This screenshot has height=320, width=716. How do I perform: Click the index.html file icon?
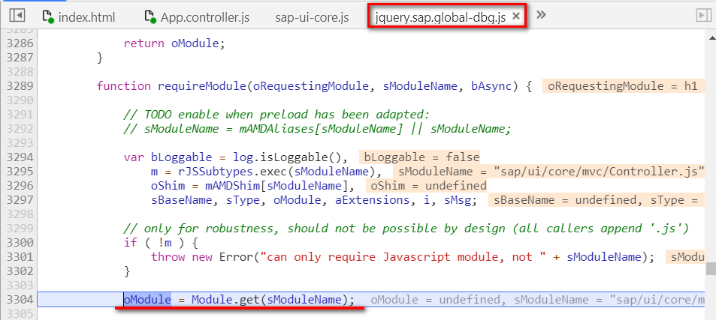tap(48, 16)
